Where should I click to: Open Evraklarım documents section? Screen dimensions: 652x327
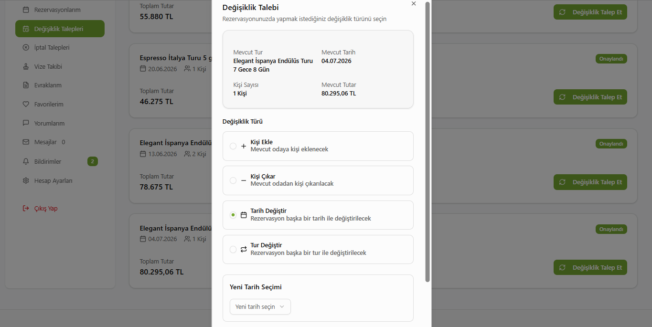(48, 85)
